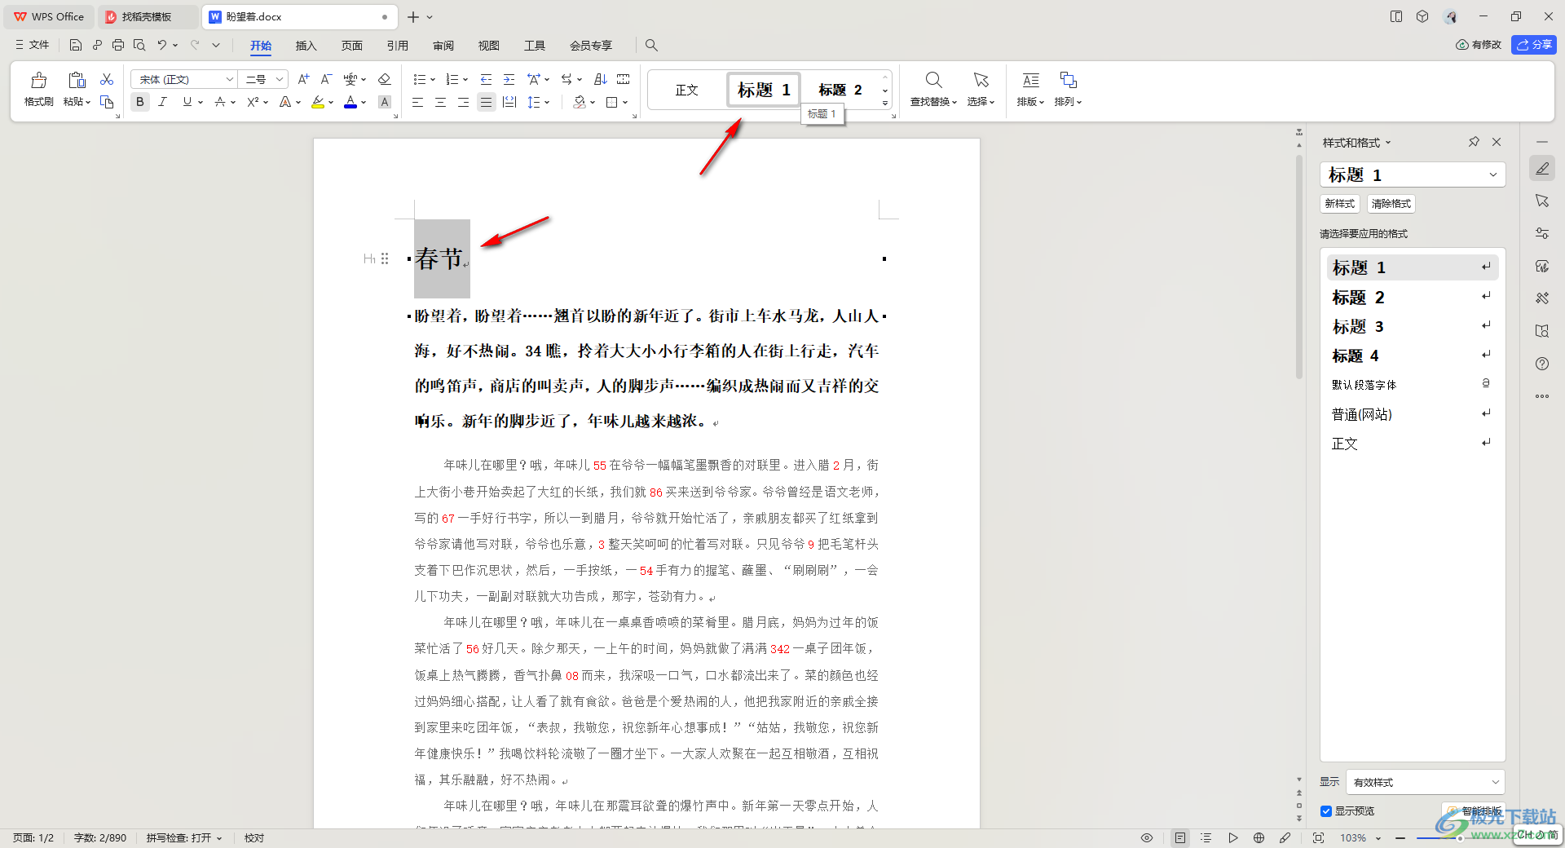Click the Fit Page fullscreen icon in the status bar
This screenshot has width=1565, height=848.
(1318, 837)
